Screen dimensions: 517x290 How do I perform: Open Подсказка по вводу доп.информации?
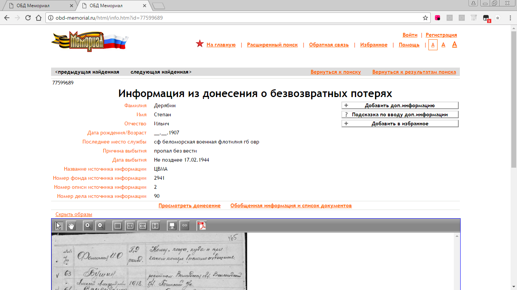point(400,115)
